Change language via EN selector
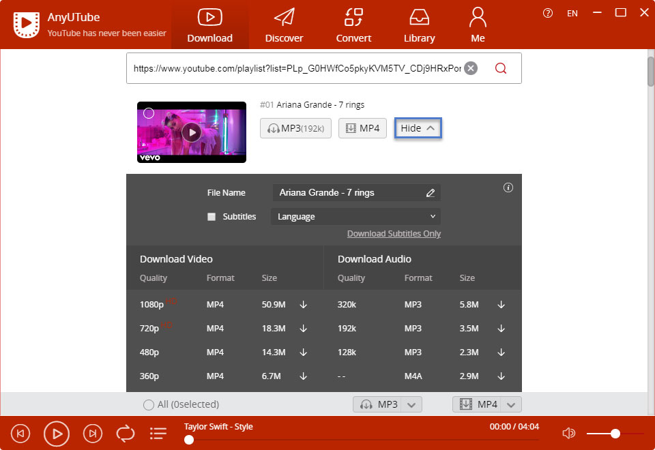 (x=572, y=14)
